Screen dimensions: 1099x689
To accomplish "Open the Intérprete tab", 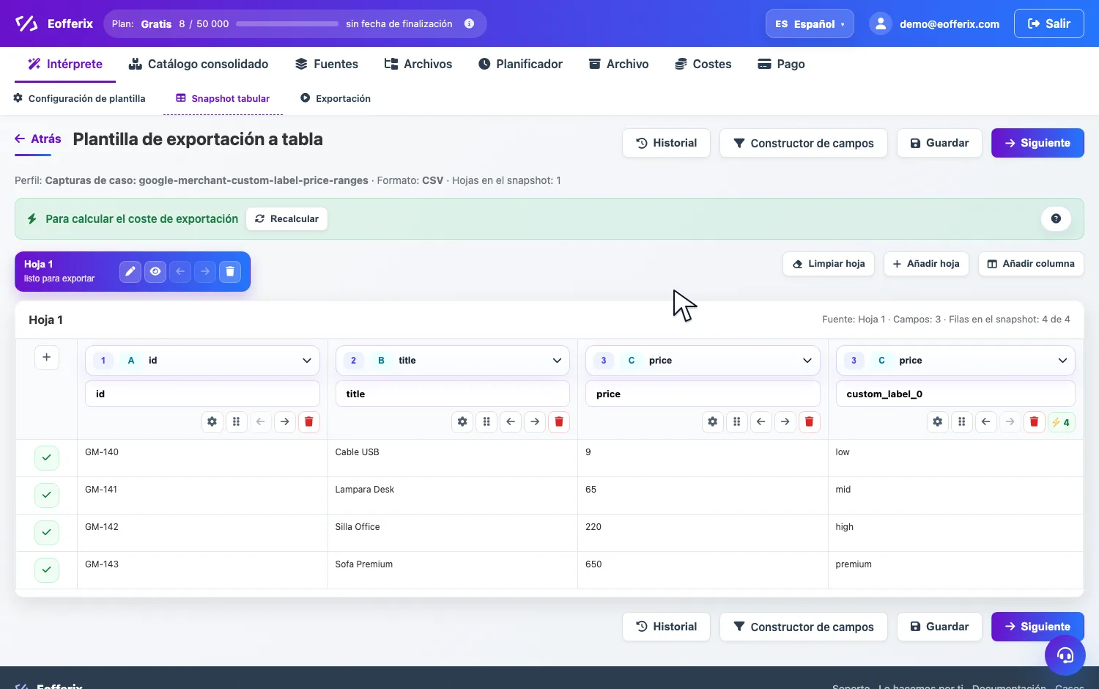I will [65, 64].
